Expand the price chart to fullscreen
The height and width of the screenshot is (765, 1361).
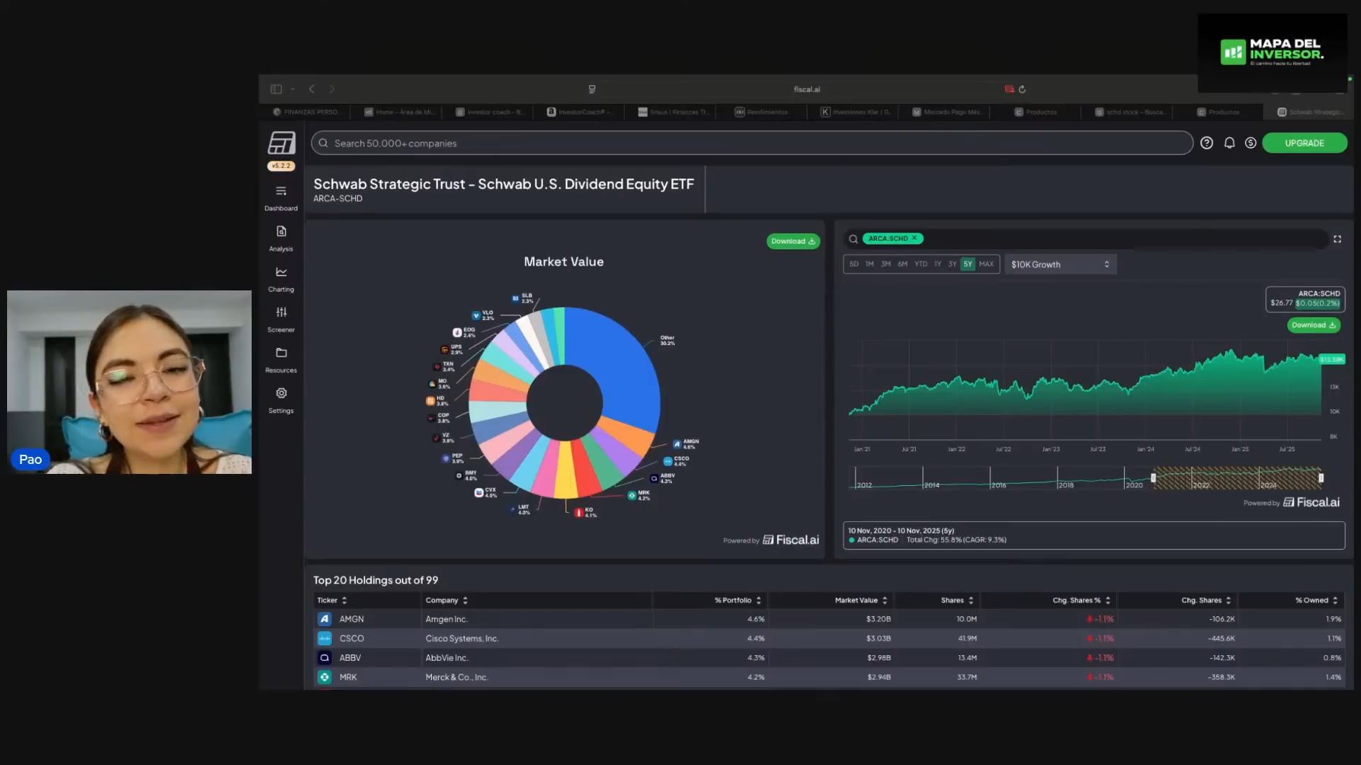point(1337,239)
